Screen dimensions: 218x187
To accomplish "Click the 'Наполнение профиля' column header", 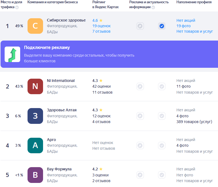I will click(x=194, y=2).
